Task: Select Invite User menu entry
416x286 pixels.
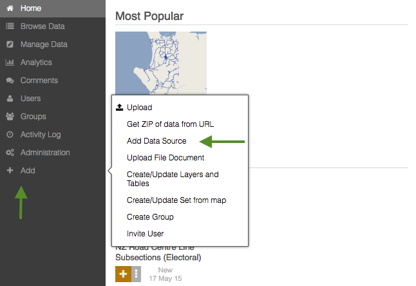Action: point(145,233)
